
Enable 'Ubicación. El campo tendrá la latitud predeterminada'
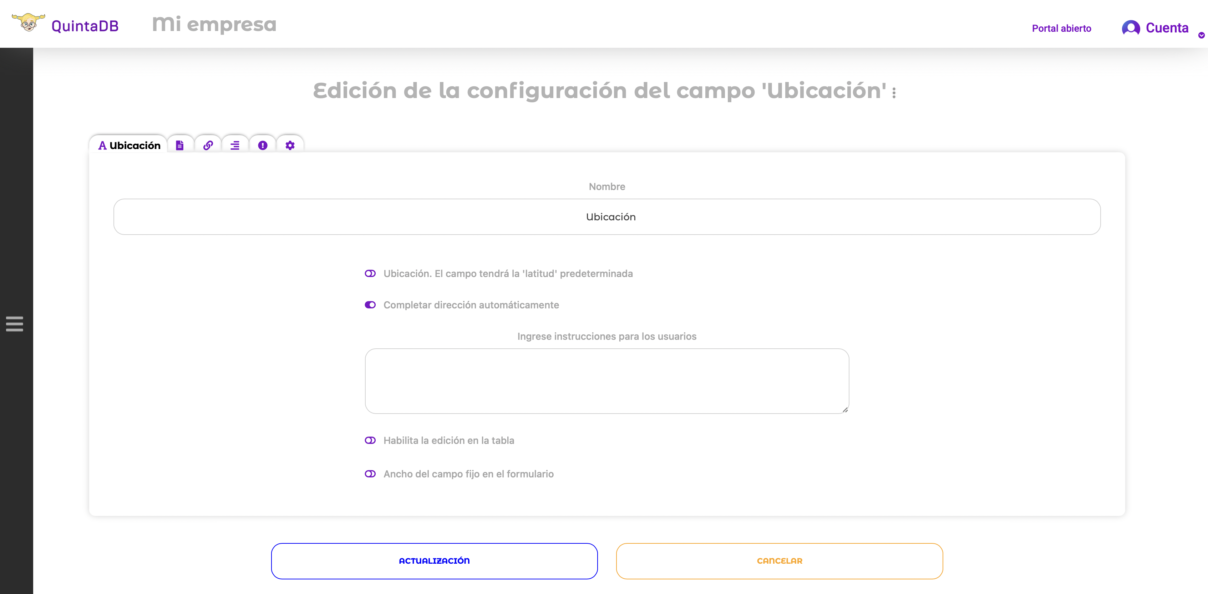[370, 273]
